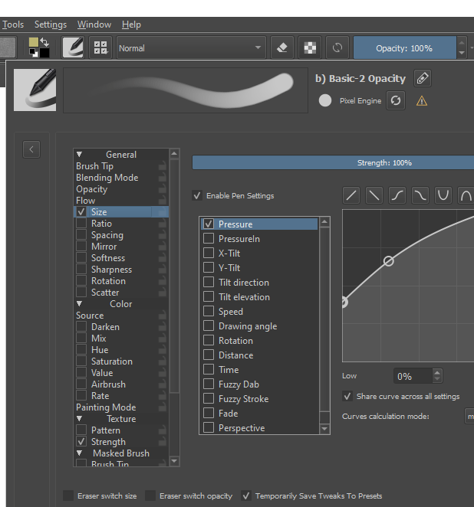This screenshot has width=474, height=507.
Task: Open Curves calculation mode dropdown
Action: (469, 417)
